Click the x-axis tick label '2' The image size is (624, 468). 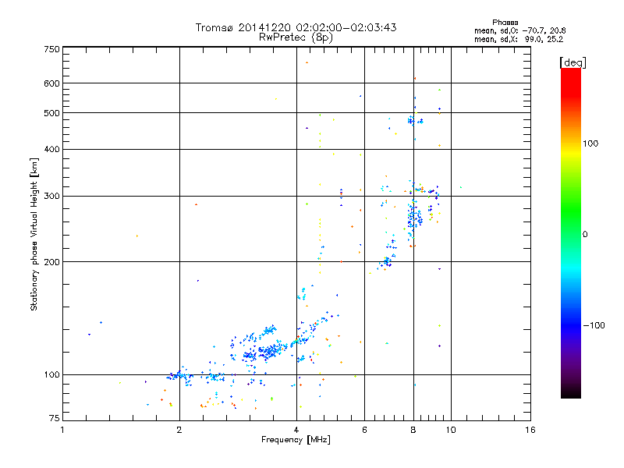coord(179,430)
